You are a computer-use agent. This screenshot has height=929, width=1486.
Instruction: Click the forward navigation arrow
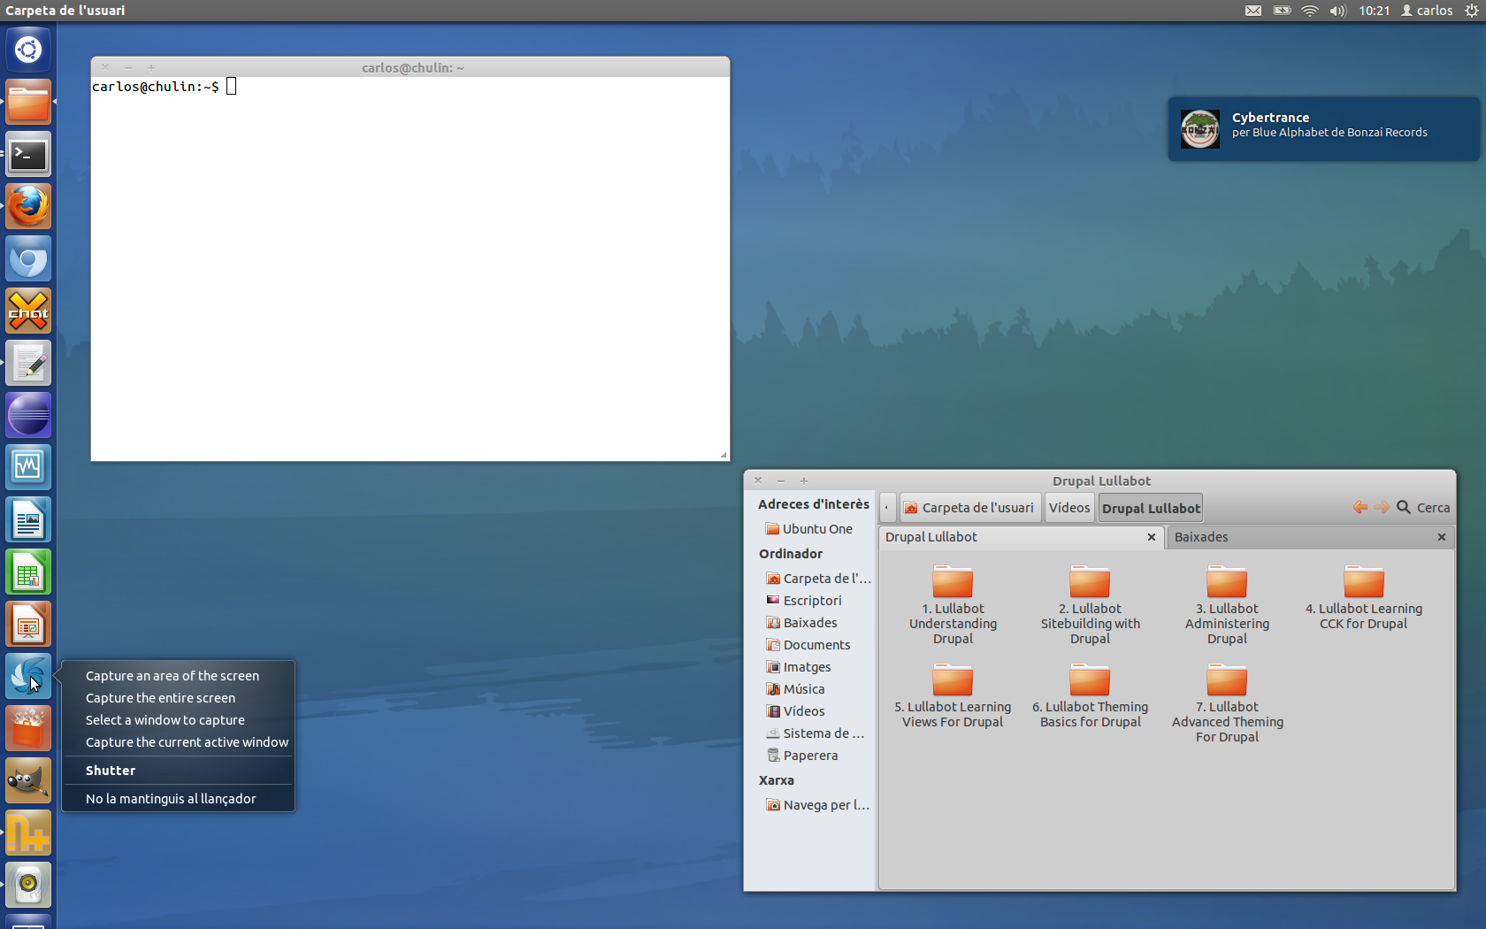[x=1383, y=507]
